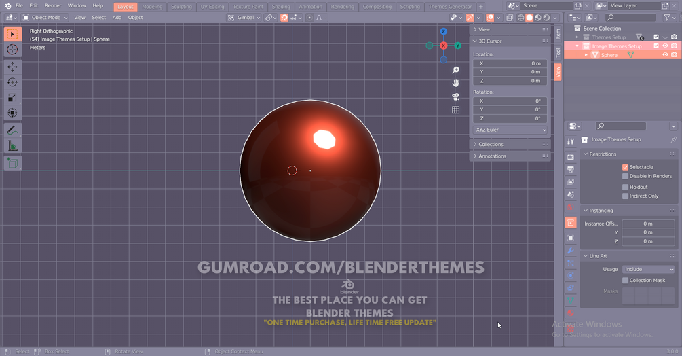Open the Add menu in viewport header

[117, 18]
